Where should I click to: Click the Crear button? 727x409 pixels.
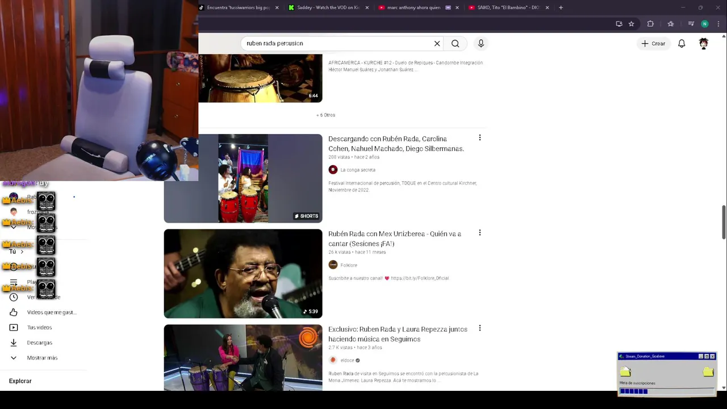pyautogui.click(x=653, y=43)
